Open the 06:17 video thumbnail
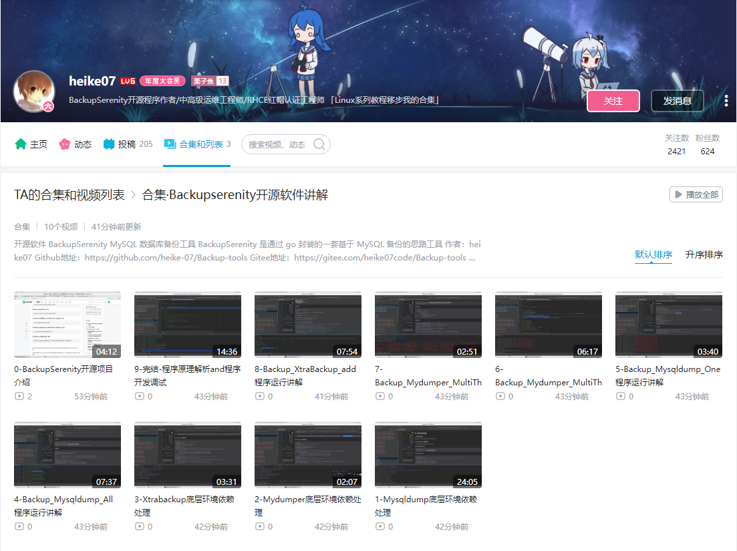The image size is (737, 551). pyautogui.click(x=549, y=325)
